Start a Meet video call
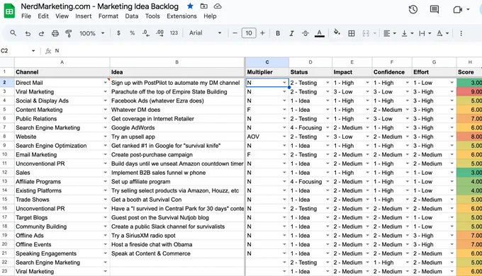The image size is (482, 276). point(458,9)
